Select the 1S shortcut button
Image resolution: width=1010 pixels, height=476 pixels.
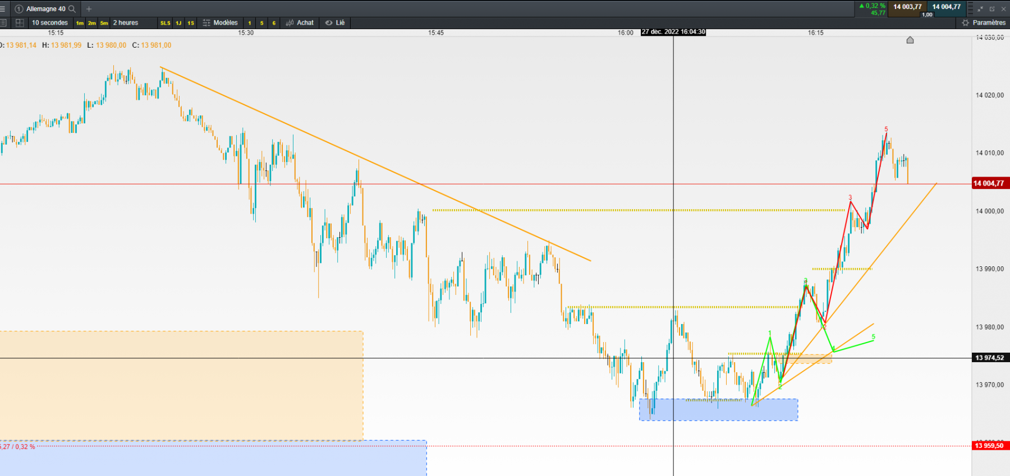(x=191, y=23)
